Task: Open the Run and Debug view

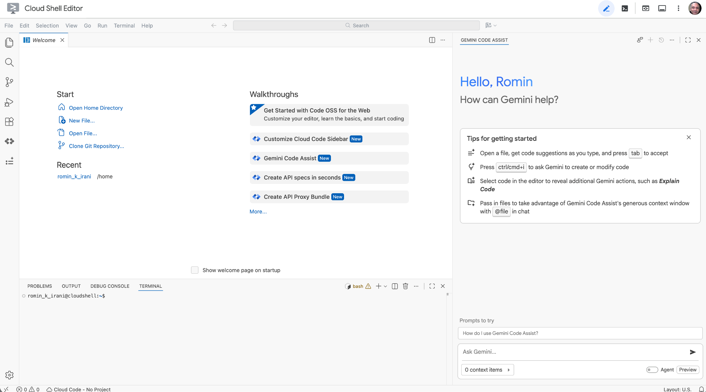Action: [9, 102]
